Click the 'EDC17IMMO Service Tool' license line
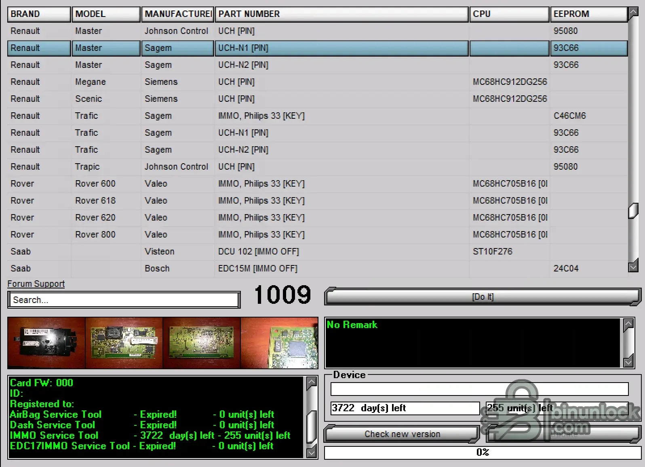Viewport: 645px width, 467px height. [x=142, y=446]
